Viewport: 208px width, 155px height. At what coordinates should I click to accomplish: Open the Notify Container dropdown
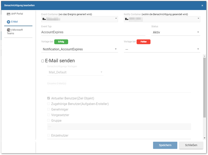coord(162,19)
